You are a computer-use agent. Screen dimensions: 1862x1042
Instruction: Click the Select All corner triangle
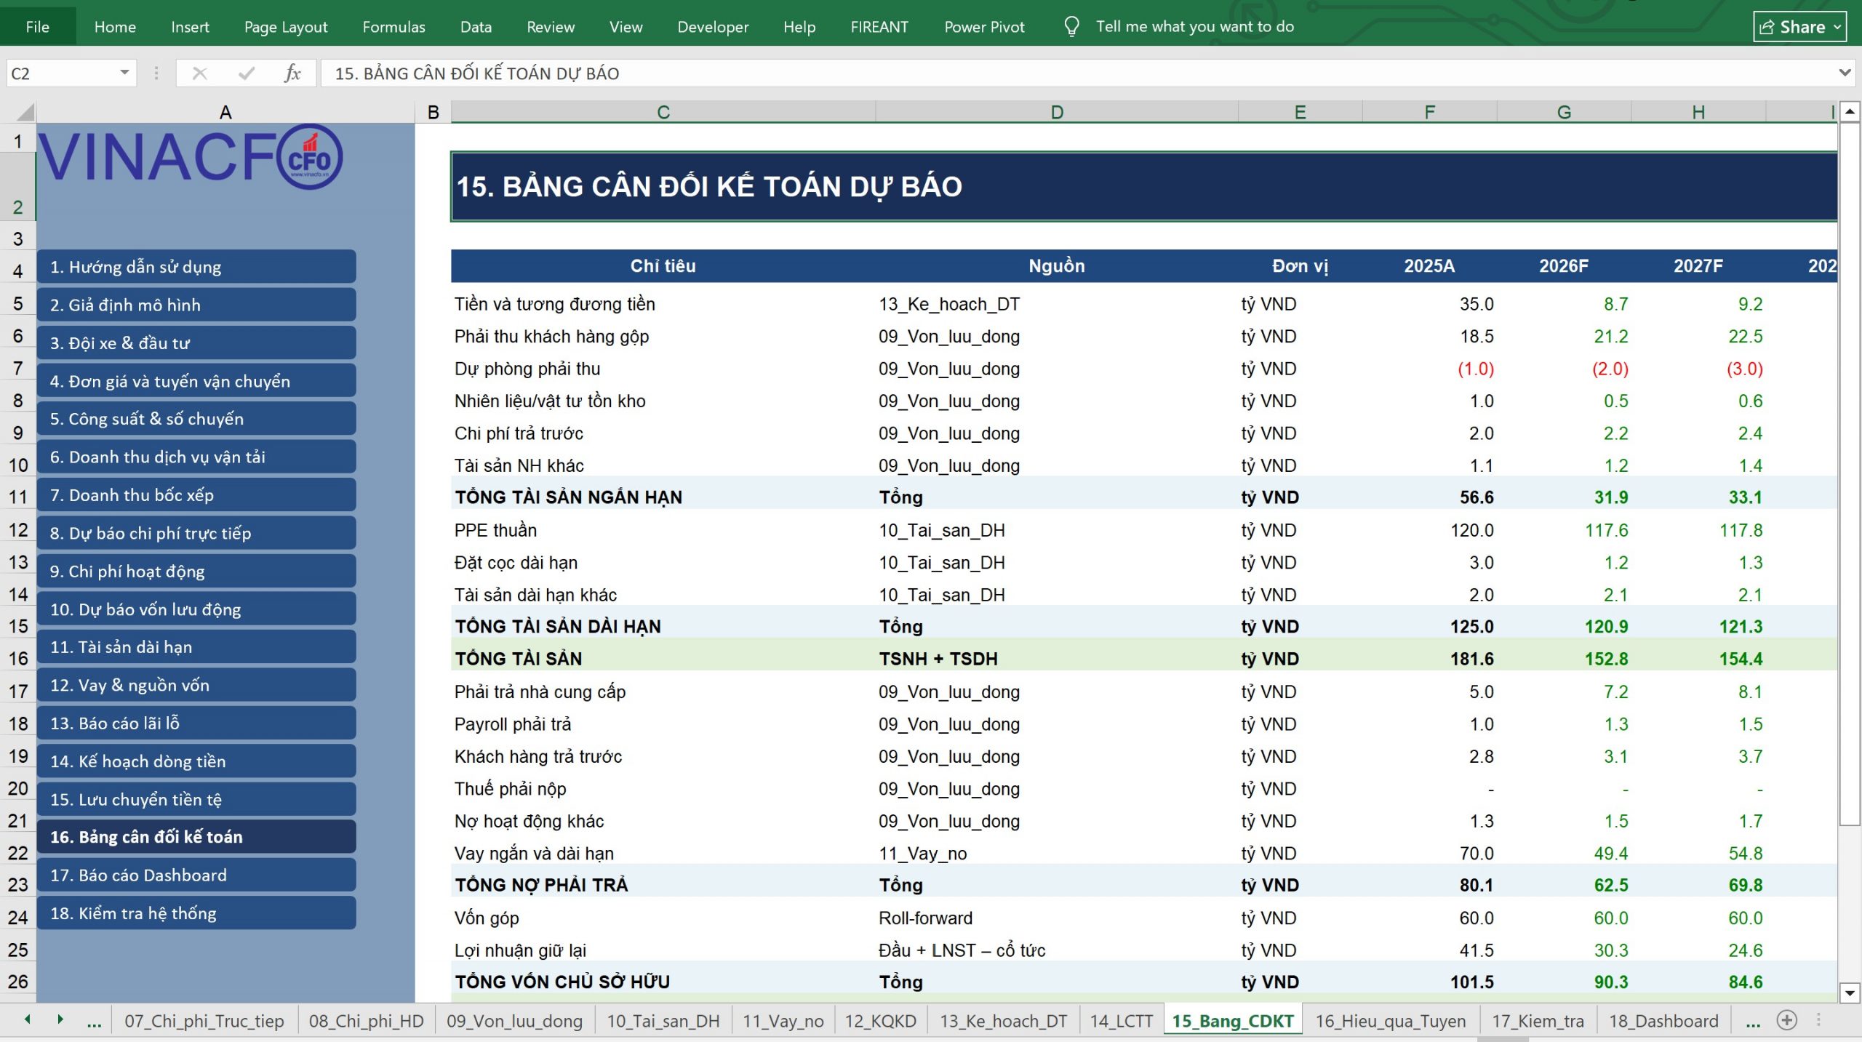pos(25,112)
